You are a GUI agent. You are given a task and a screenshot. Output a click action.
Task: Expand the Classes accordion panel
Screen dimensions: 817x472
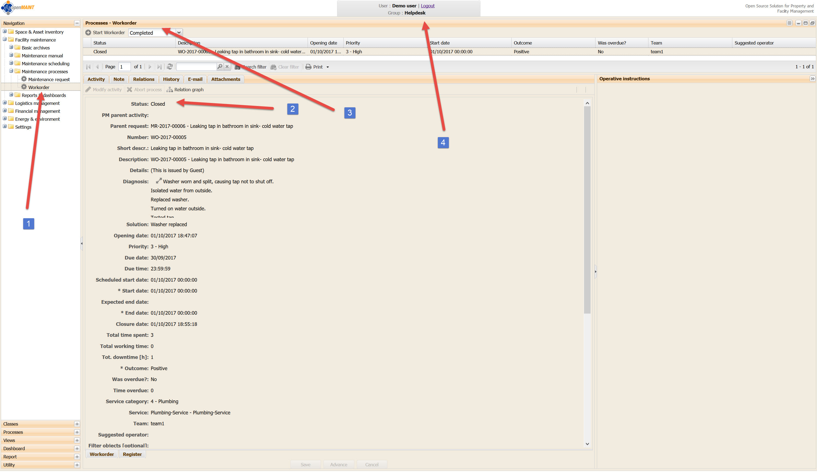click(77, 424)
